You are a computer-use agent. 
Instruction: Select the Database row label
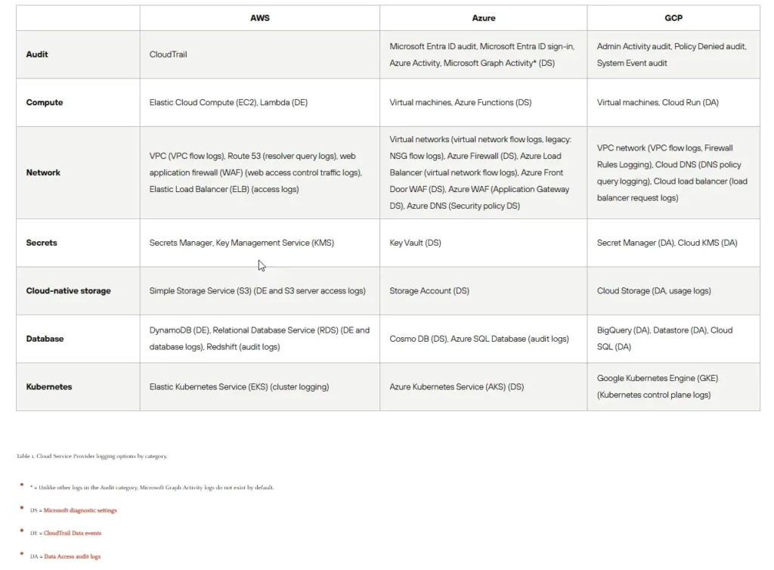point(45,339)
